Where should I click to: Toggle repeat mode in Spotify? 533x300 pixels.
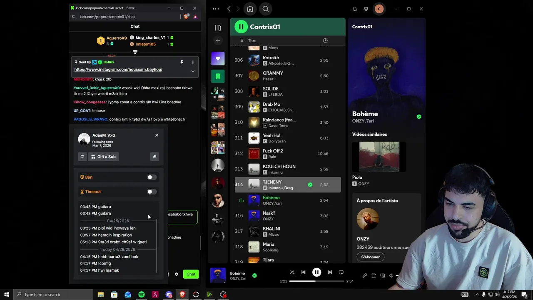341,272
